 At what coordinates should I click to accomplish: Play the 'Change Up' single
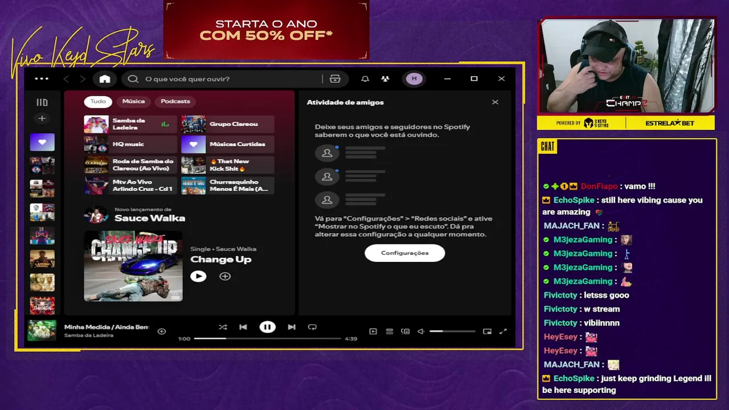coord(198,276)
